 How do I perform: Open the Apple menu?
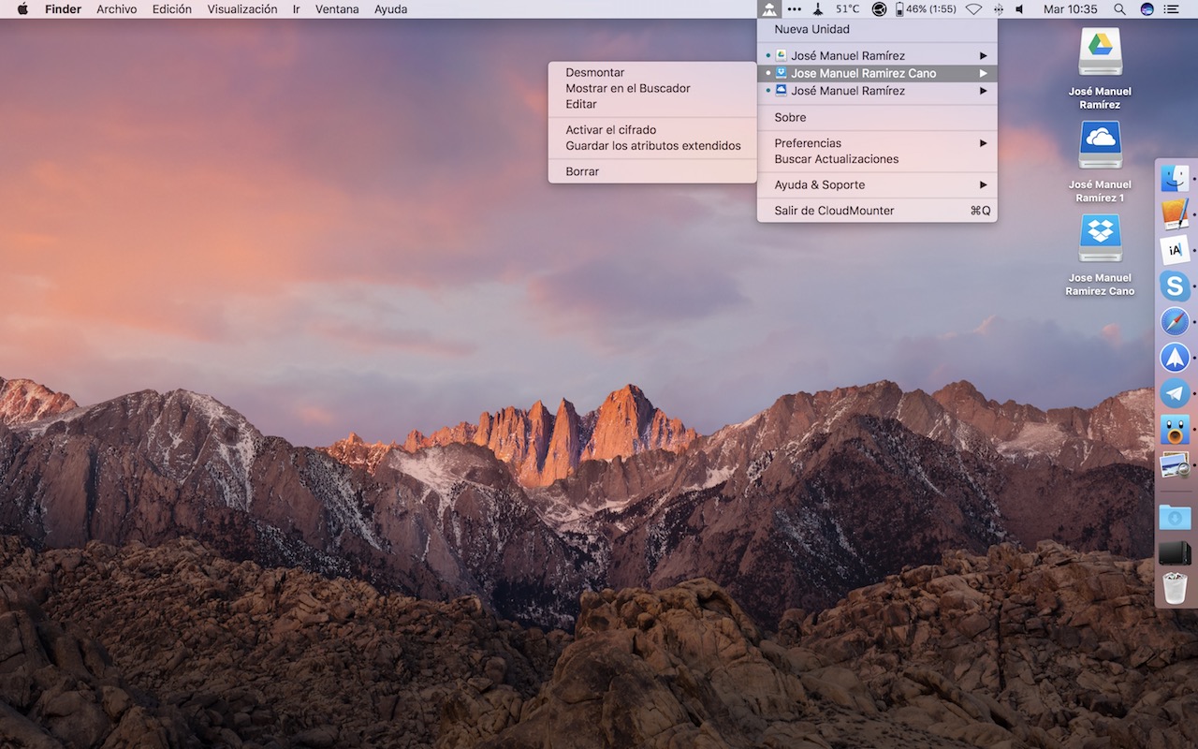(x=22, y=9)
